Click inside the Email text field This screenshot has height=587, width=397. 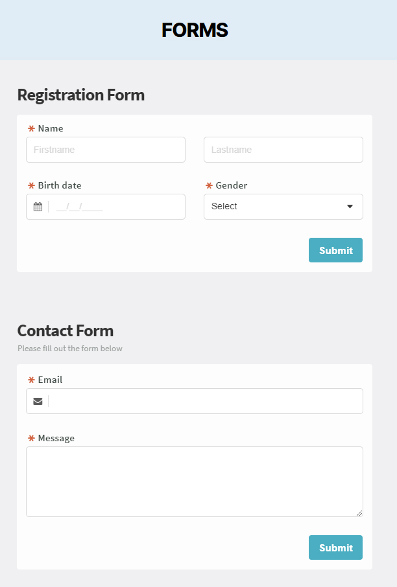[206, 401]
